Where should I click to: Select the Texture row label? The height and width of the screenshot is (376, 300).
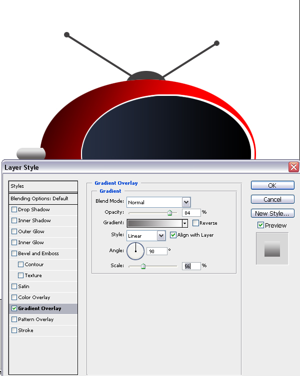[33, 276]
